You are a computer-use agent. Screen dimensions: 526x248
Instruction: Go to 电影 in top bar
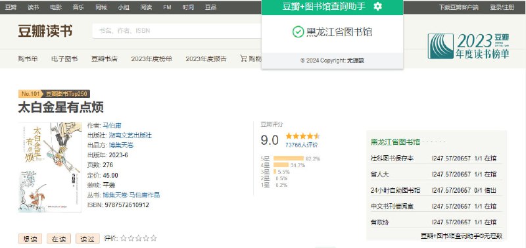56,7
